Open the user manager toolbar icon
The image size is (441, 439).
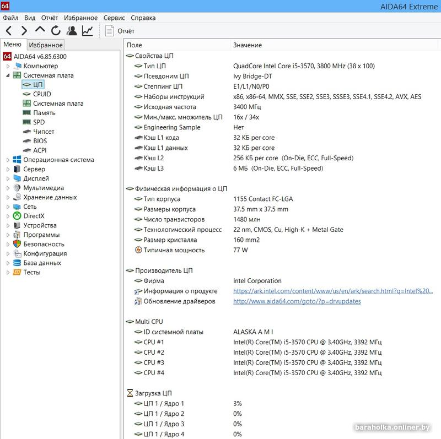(72, 30)
